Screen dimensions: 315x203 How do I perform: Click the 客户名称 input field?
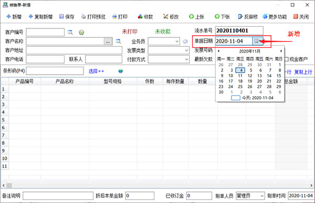click(x=65, y=42)
